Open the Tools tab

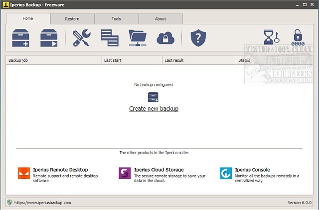tap(116, 19)
